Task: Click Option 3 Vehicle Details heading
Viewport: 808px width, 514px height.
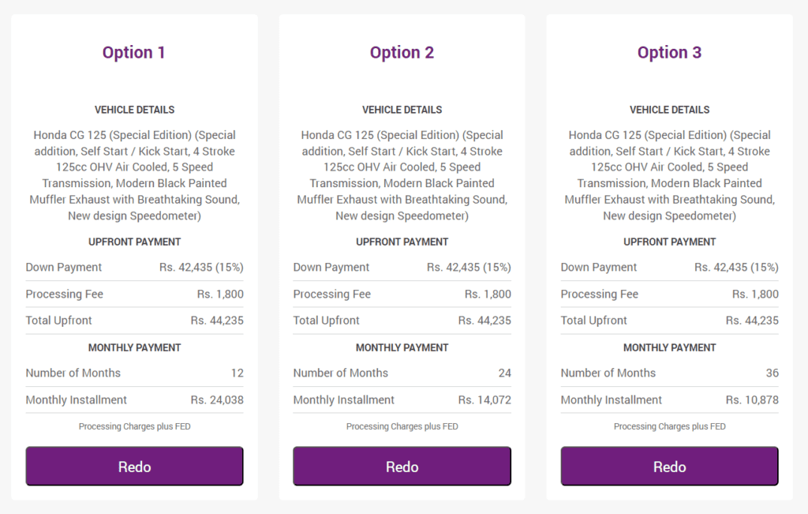Action: [669, 110]
